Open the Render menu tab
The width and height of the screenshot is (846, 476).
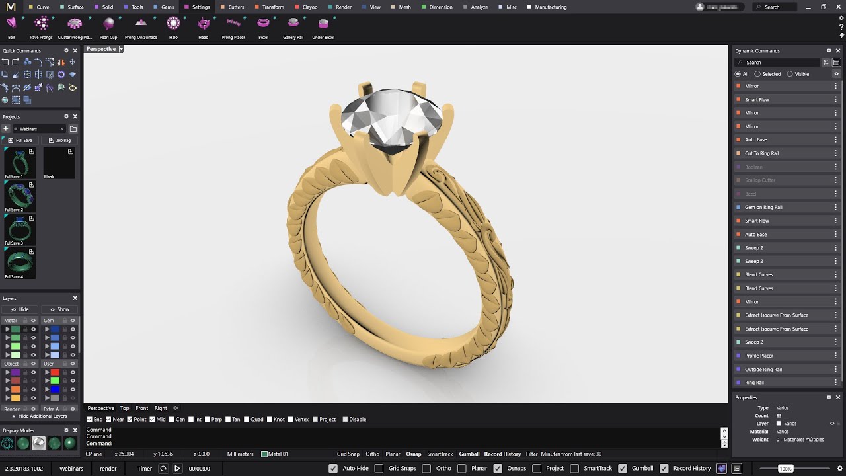point(340,7)
